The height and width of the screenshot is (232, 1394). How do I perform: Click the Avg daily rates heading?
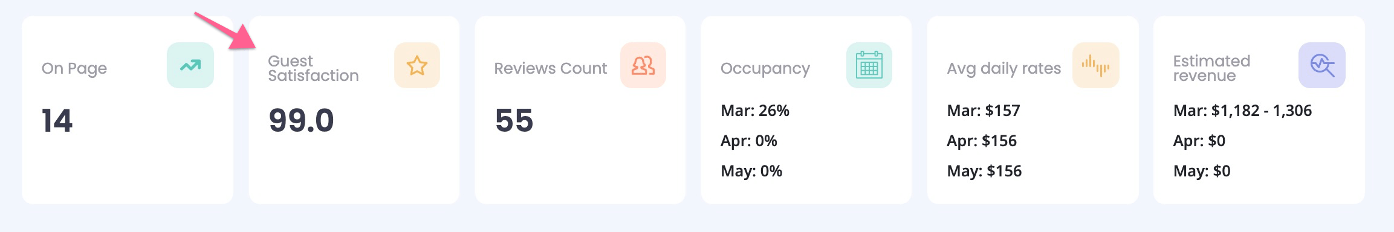point(1004,69)
